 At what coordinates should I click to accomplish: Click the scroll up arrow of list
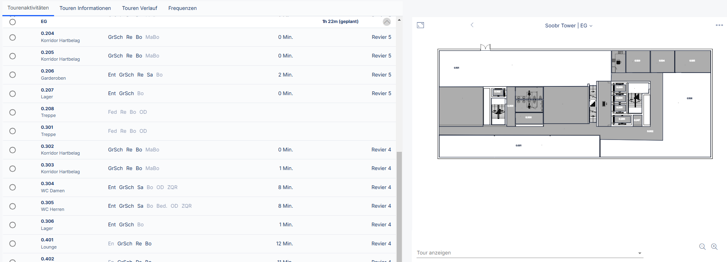tap(399, 20)
